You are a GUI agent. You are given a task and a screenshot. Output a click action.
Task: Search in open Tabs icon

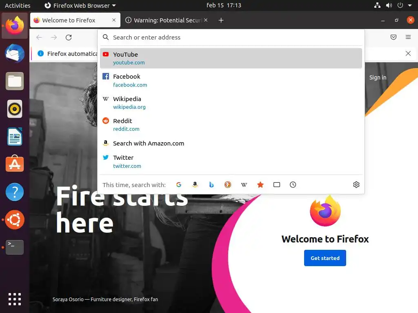point(277,185)
